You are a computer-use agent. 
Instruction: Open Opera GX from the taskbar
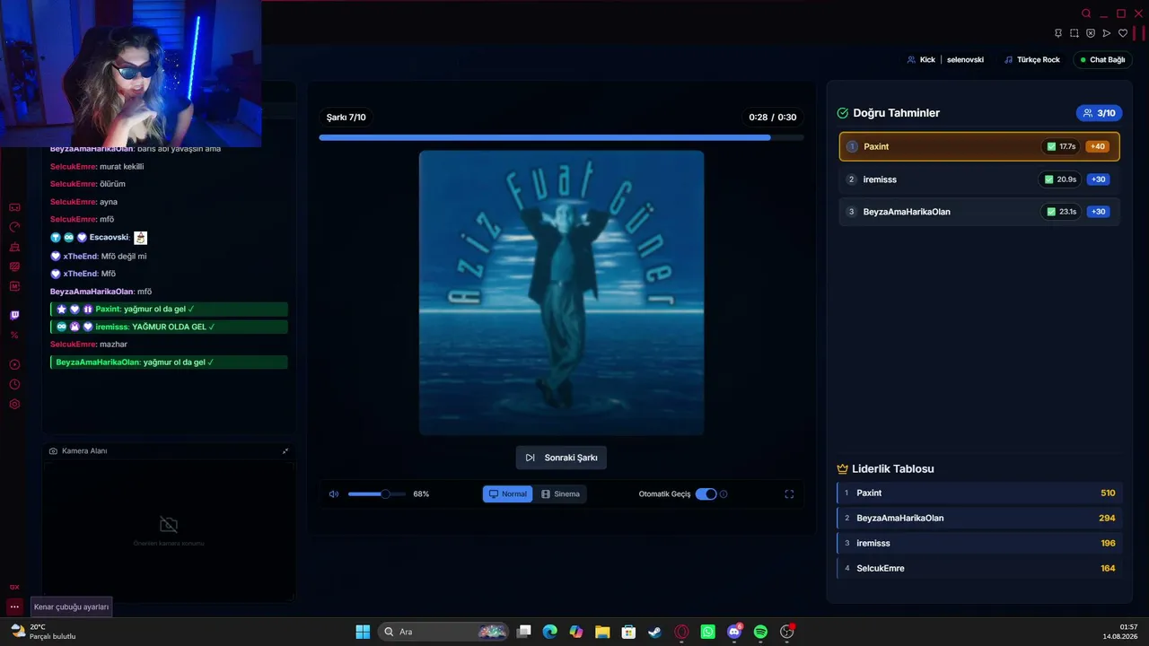point(681,632)
